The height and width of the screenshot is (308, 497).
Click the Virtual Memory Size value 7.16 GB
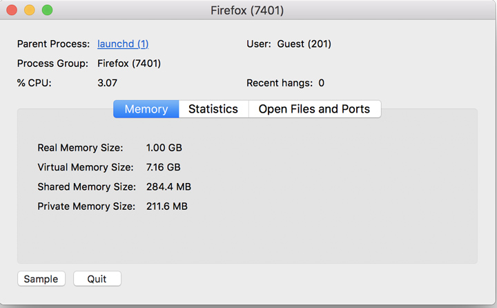(x=164, y=167)
